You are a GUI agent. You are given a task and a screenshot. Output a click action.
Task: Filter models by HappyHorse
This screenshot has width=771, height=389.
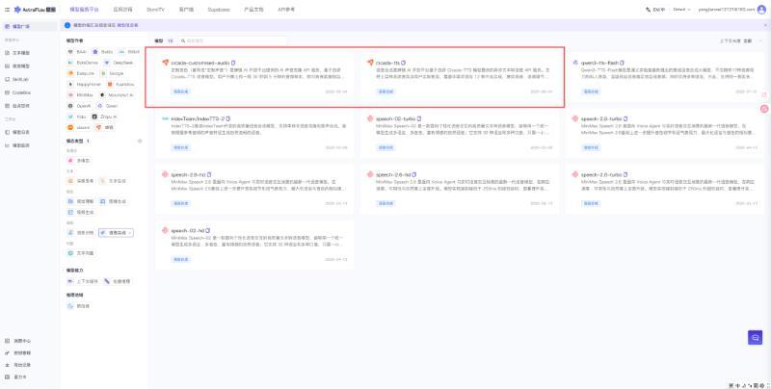point(84,85)
